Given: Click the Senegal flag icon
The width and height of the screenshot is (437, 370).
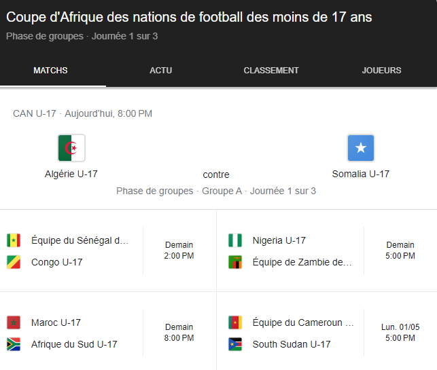Looking at the screenshot, I should (14, 240).
